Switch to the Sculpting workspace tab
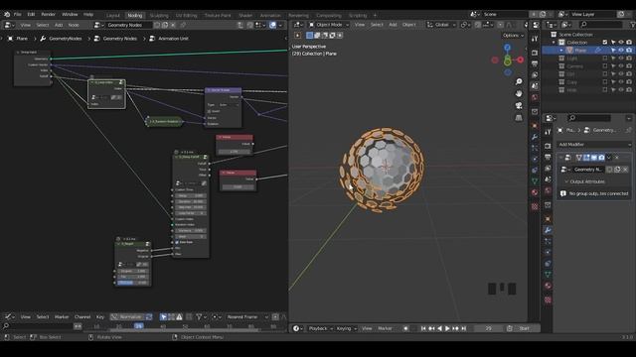Image resolution: width=636 pixels, height=357 pixels. 159,16
